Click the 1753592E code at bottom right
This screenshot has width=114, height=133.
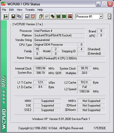point(99,128)
